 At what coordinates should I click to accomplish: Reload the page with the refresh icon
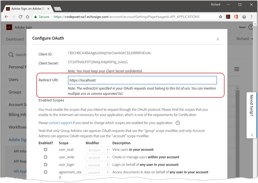pos(20,17)
